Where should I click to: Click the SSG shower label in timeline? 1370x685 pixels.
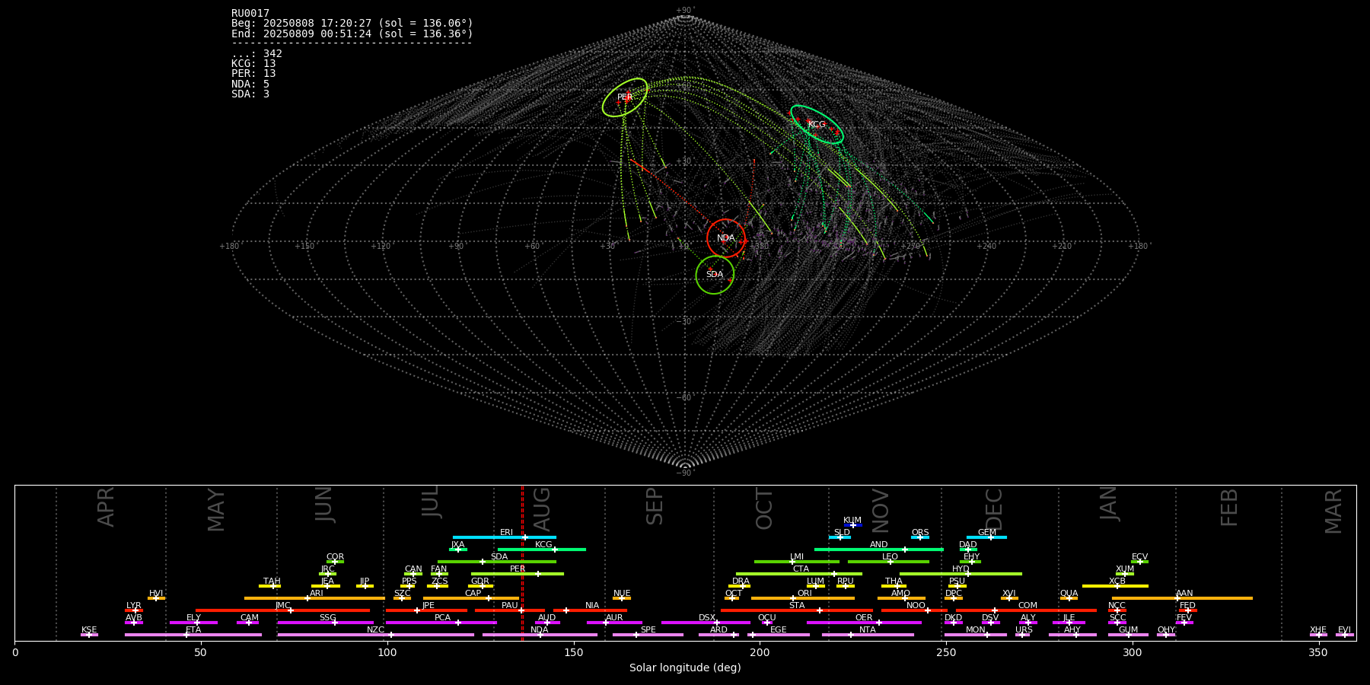pyautogui.click(x=327, y=618)
